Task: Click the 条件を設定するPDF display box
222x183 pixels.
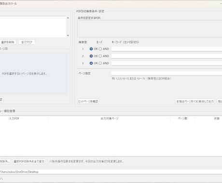Action: point(150,29)
